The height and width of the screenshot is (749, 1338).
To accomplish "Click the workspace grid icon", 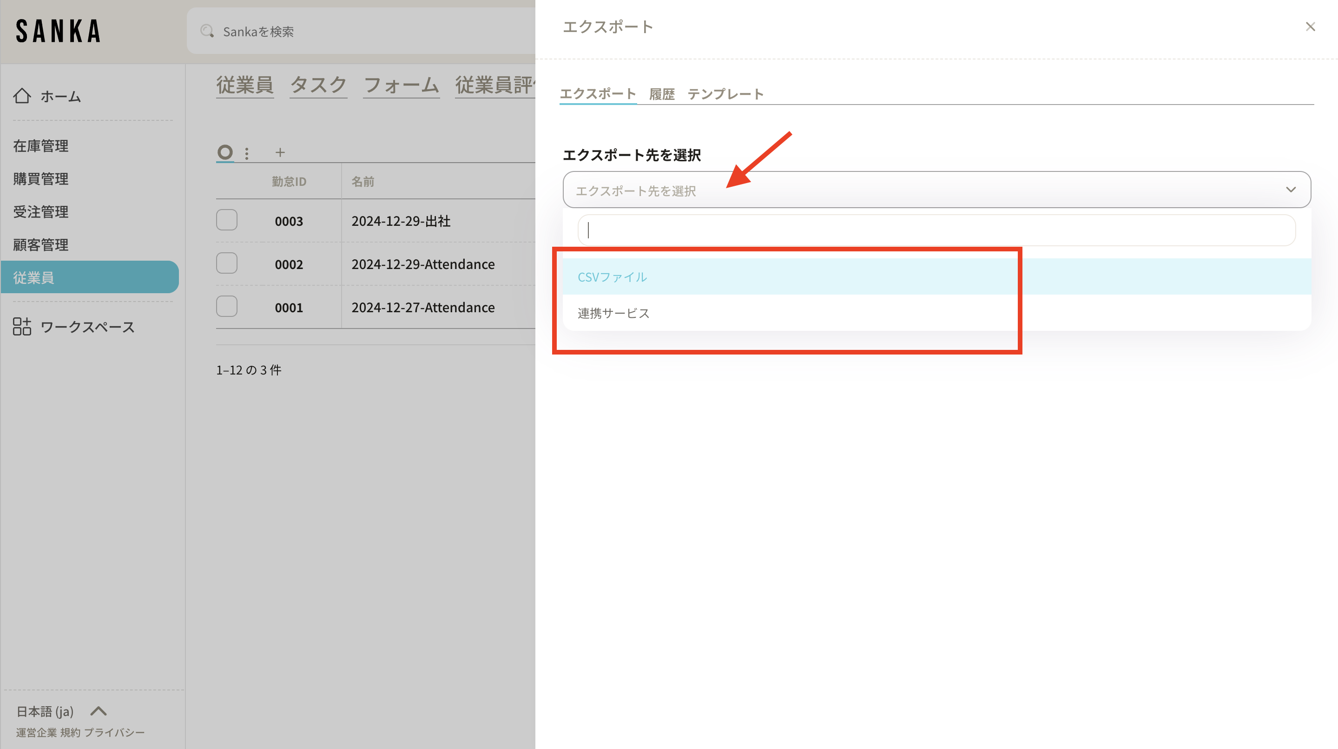I will point(22,327).
